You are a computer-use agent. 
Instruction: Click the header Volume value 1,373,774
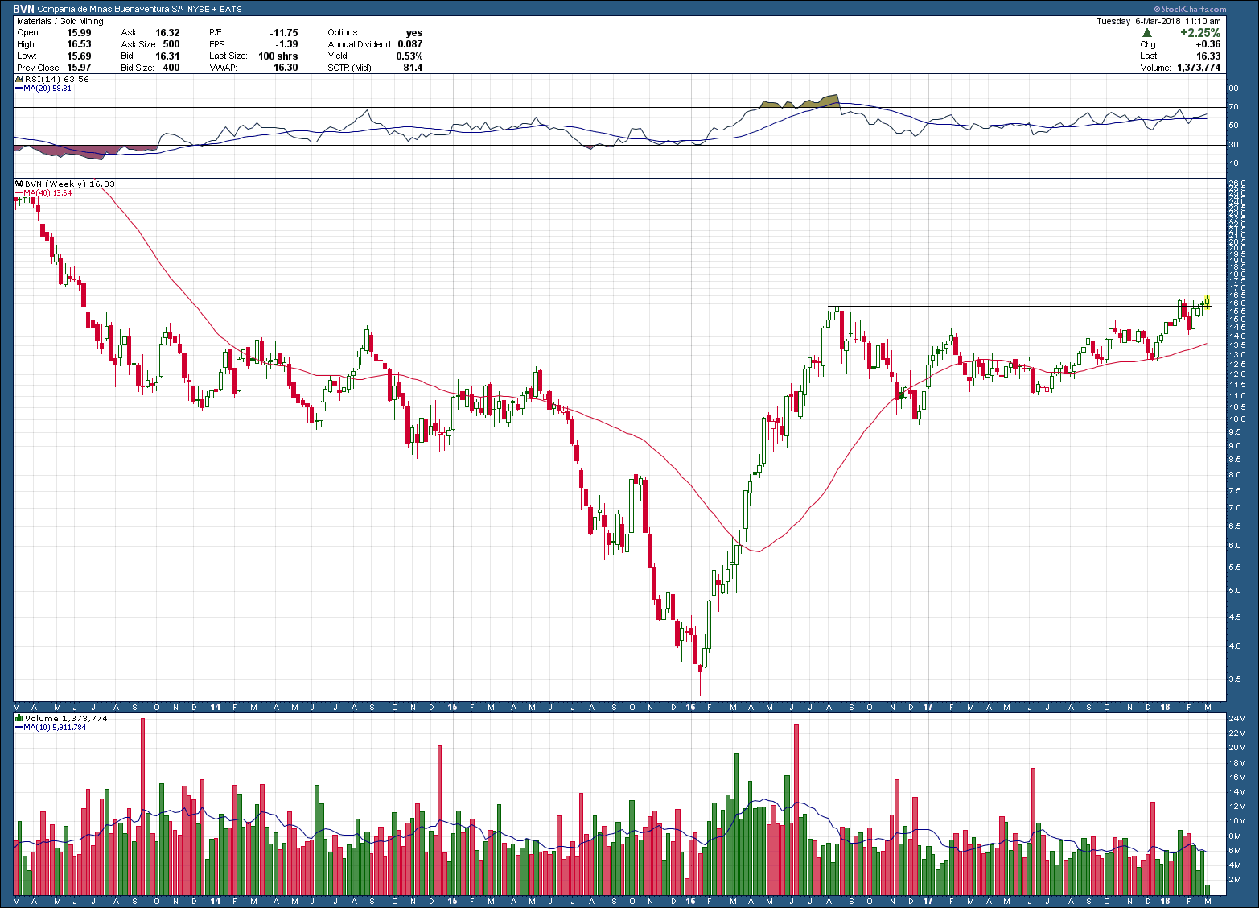point(1199,68)
